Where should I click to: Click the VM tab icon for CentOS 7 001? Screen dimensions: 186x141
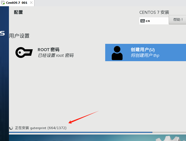pyautogui.click(x=3, y=3)
